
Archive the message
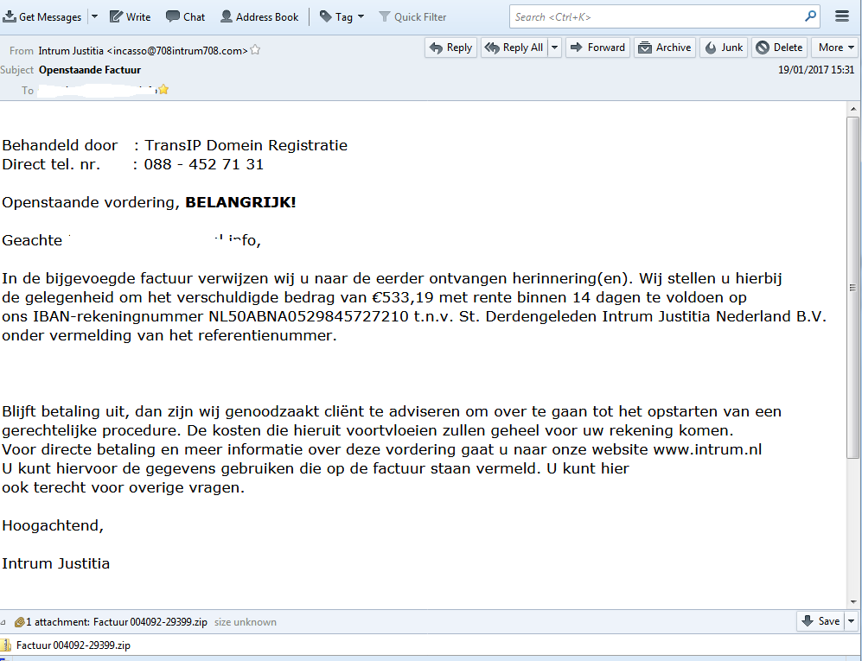(664, 48)
